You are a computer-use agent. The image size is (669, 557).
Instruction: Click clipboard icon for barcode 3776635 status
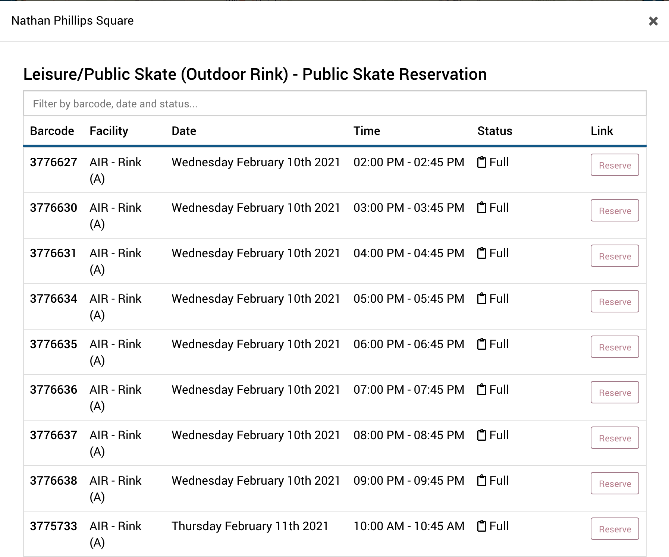[482, 344]
